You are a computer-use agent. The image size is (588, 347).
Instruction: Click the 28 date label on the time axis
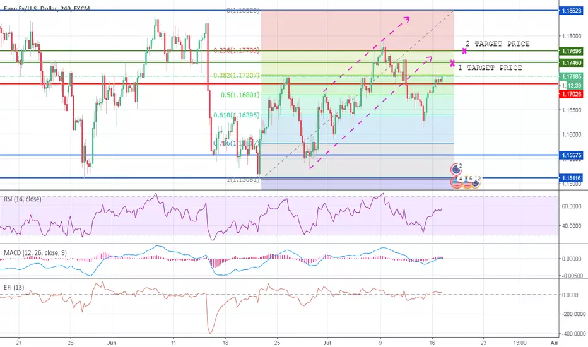[71, 343]
